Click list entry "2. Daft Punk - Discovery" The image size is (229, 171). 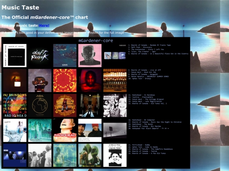point(140,47)
